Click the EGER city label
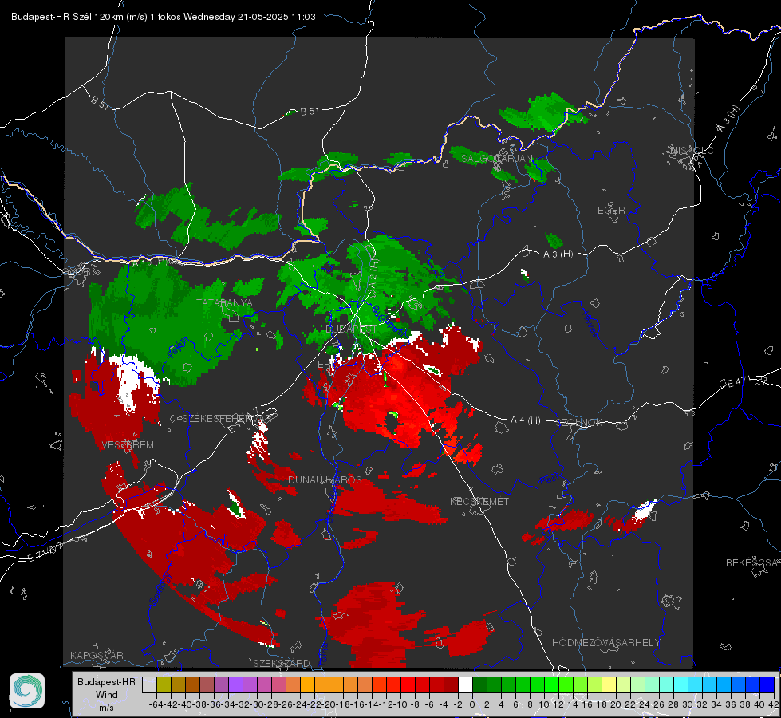Viewport: 781px width, 718px height. [611, 211]
